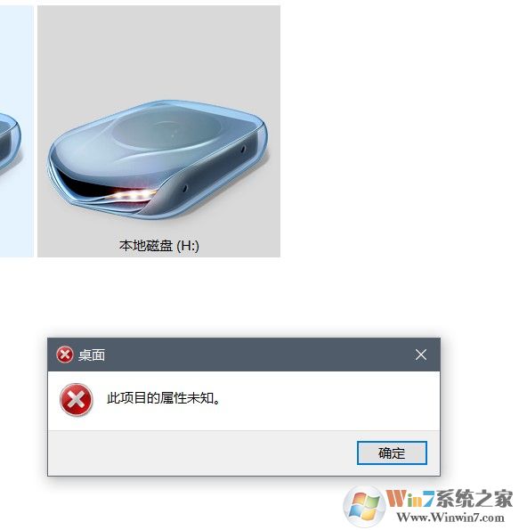
Task: Click the 本地磁盘 (H:) label text
Action: pos(158,246)
